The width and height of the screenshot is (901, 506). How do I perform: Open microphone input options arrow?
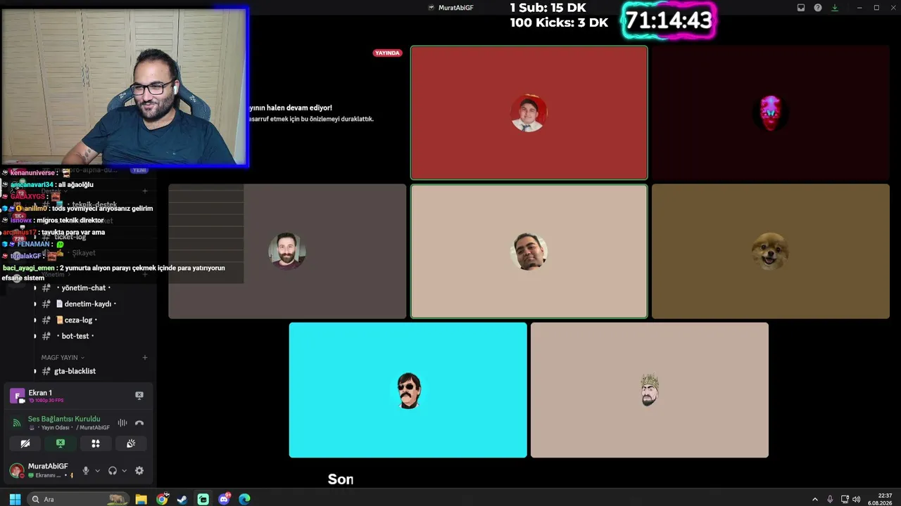tap(97, 471)
